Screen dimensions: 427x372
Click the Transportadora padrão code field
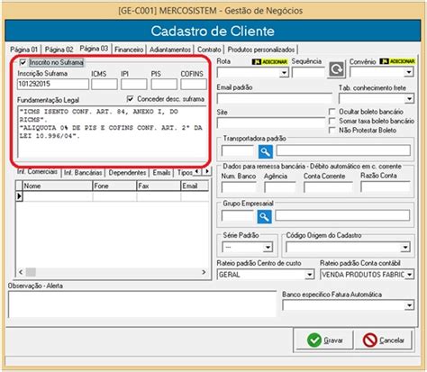[238, 151]
